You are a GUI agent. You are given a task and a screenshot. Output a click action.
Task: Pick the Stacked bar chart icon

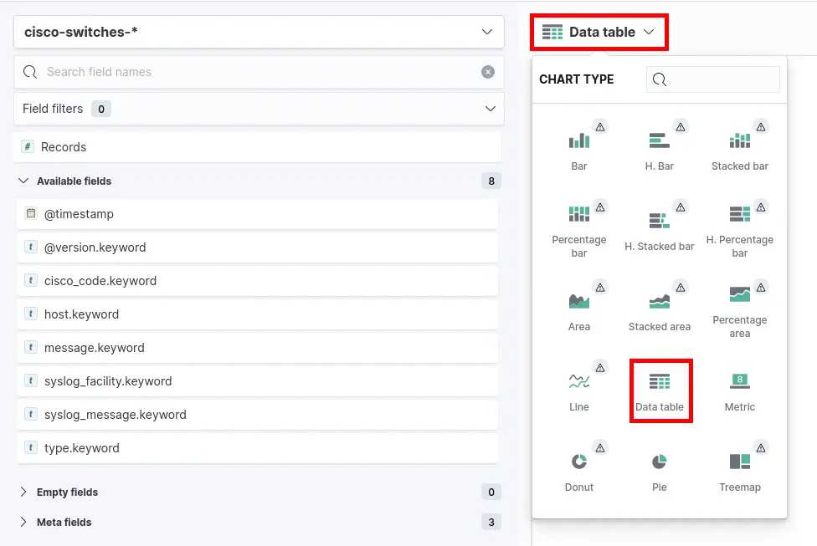pyautogui.click(x=740, y=141)
